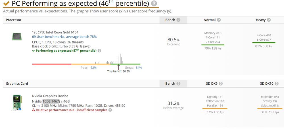Click help icon beside Graphics Card Bench header
The height and width of the screenshot is (129, 284).
178,84
